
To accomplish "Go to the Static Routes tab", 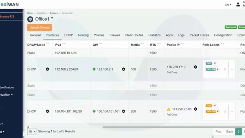I will (x=134, y=35).
